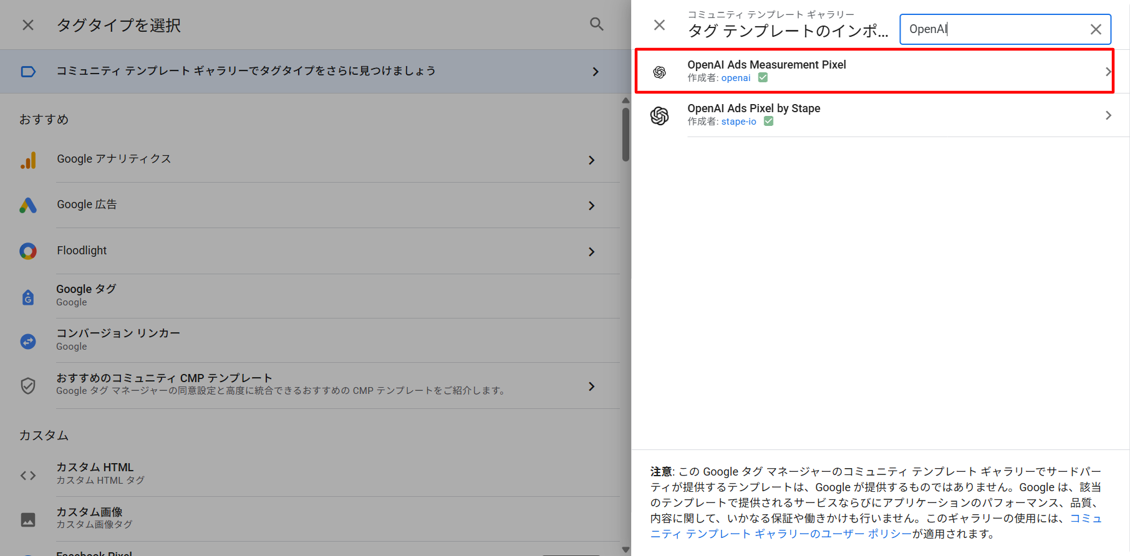Open コミュニティ テンプレート ギャラリーのユーザー ポリシー link

pyautogui.click(x=781, y=534)
